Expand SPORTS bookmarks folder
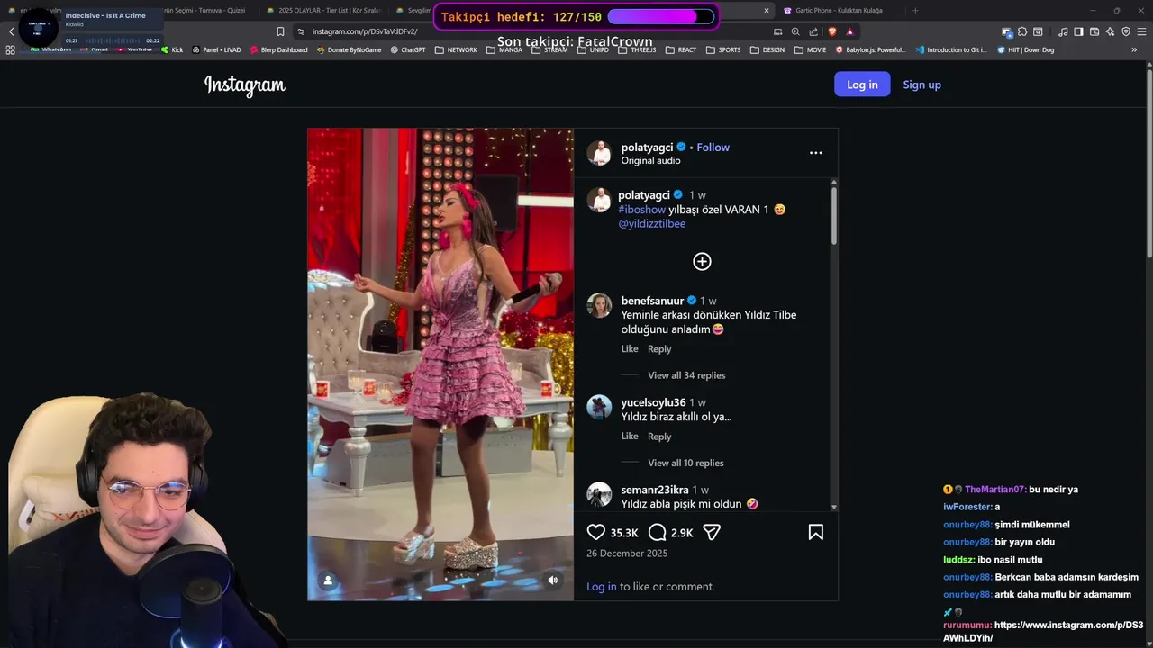Image resolution: width=1153 pixels, height=648 pixels. (x=723, y=50)
